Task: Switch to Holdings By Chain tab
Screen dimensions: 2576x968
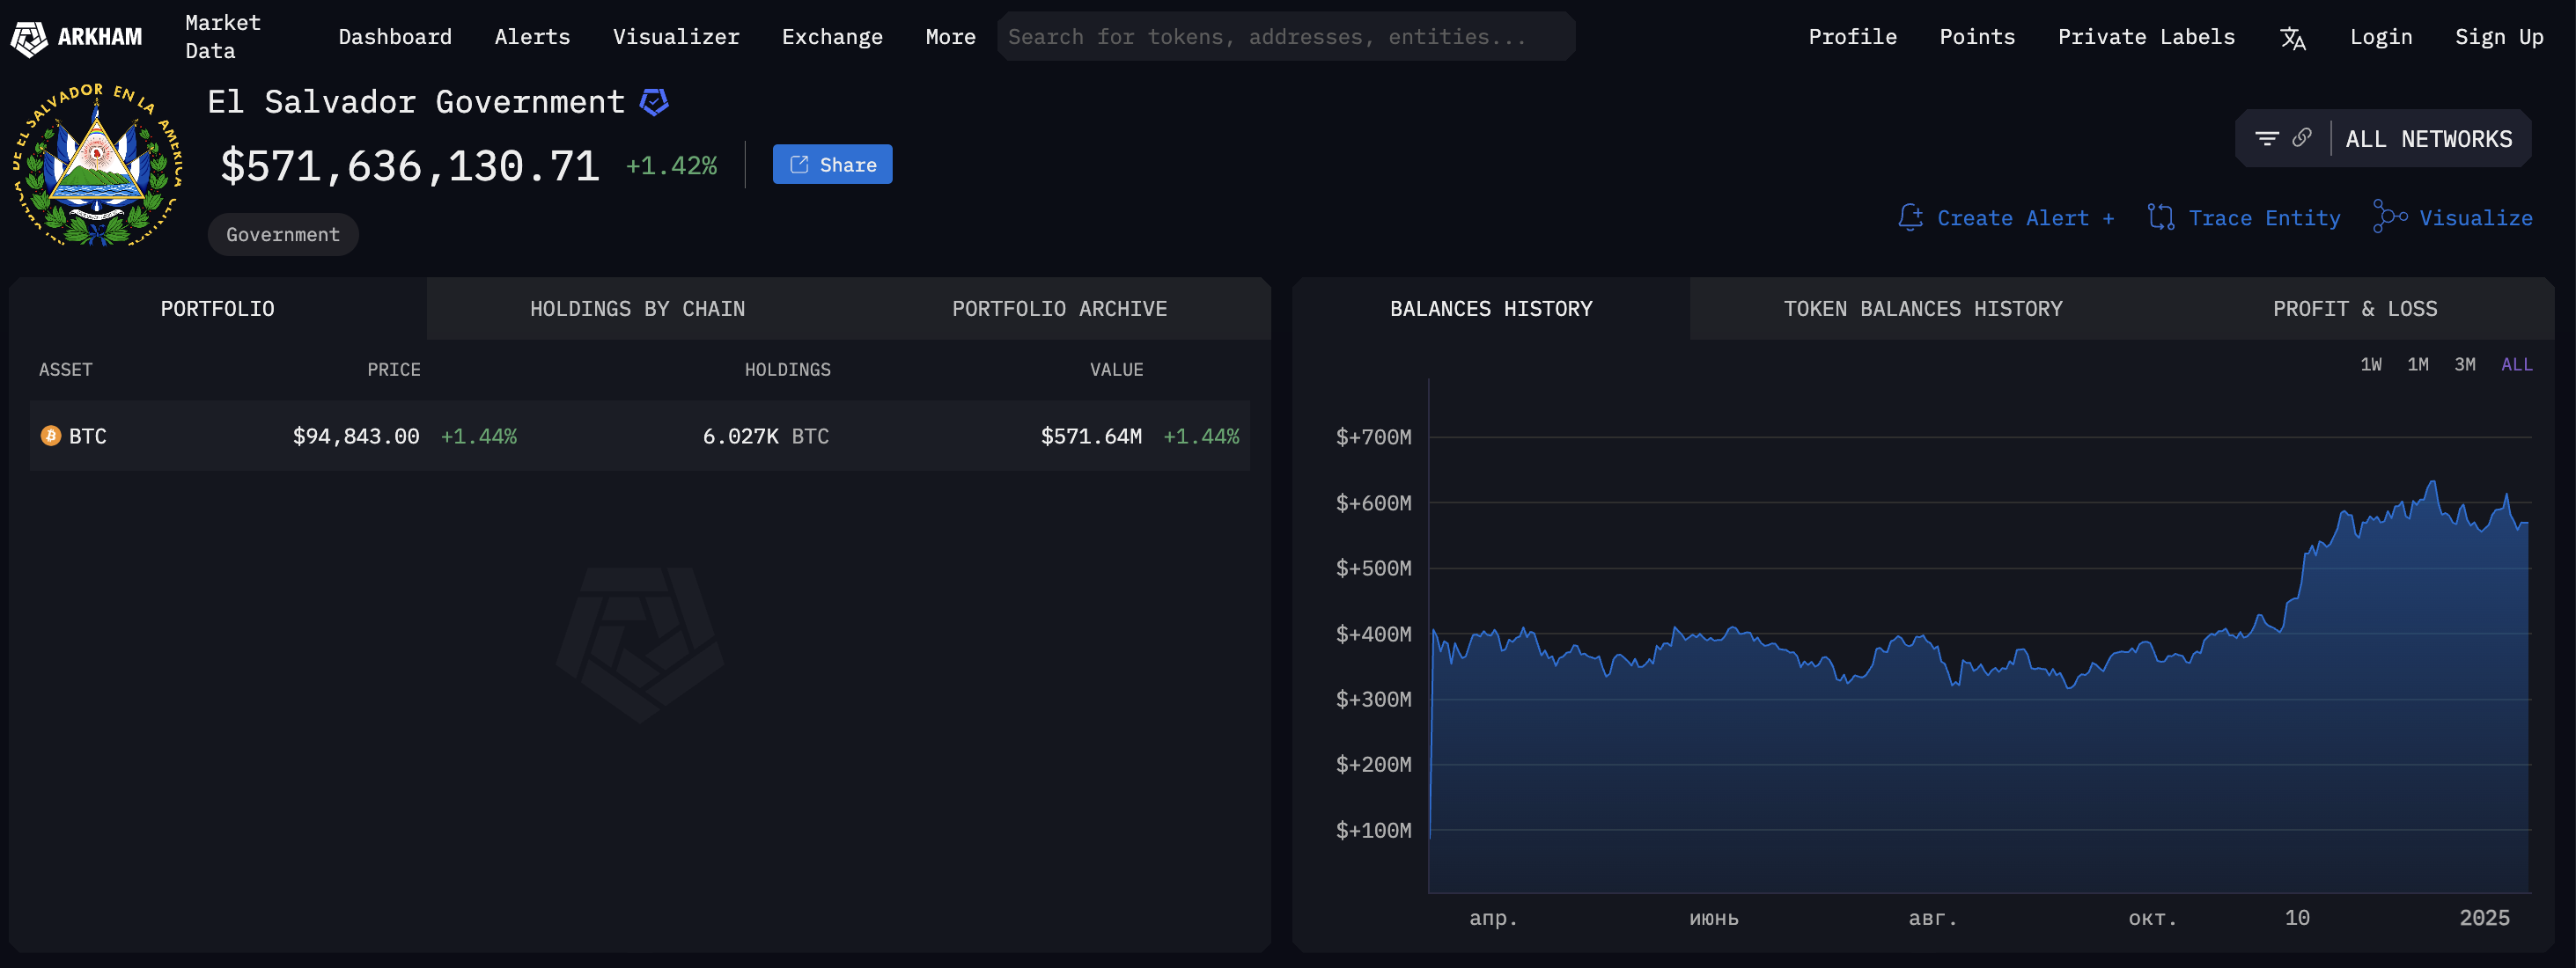Action: [x=637, y=309]
